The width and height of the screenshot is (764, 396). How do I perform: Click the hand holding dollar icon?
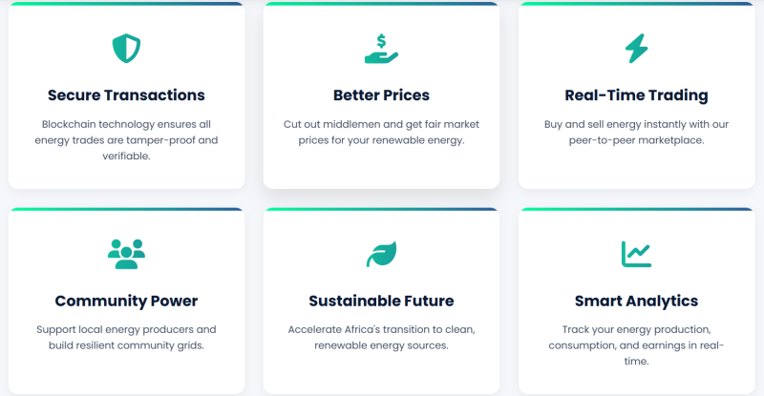tap(381, 48)
